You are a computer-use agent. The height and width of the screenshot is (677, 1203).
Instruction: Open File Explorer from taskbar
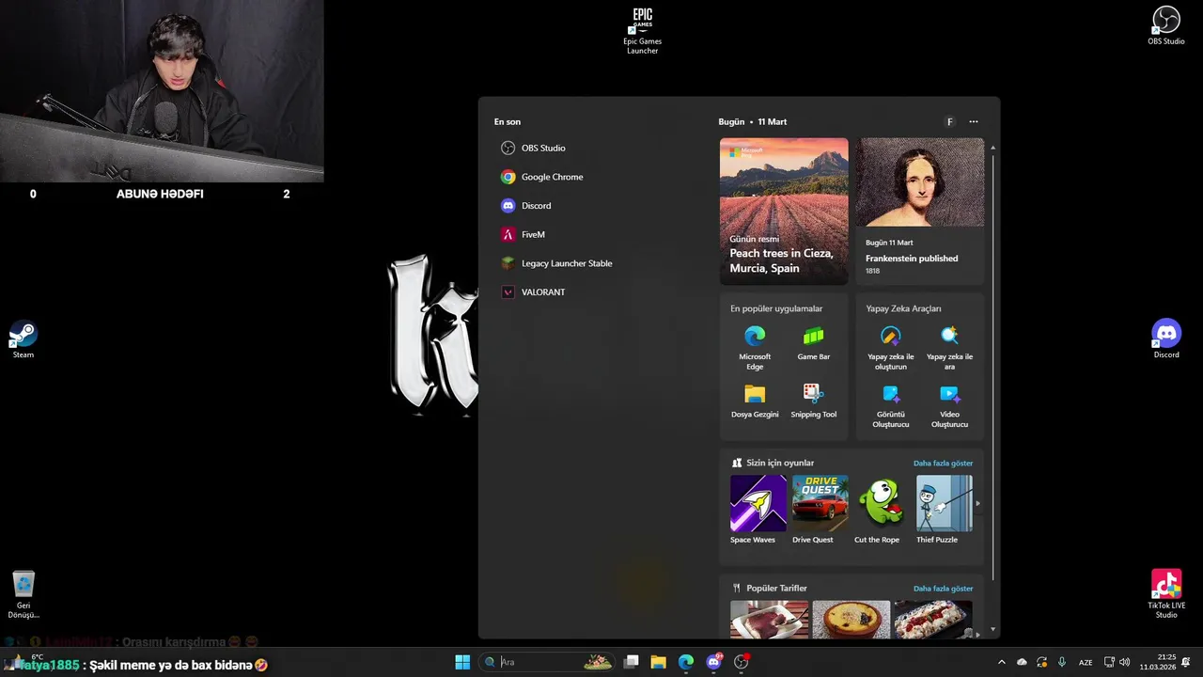(x=659, y=662)
